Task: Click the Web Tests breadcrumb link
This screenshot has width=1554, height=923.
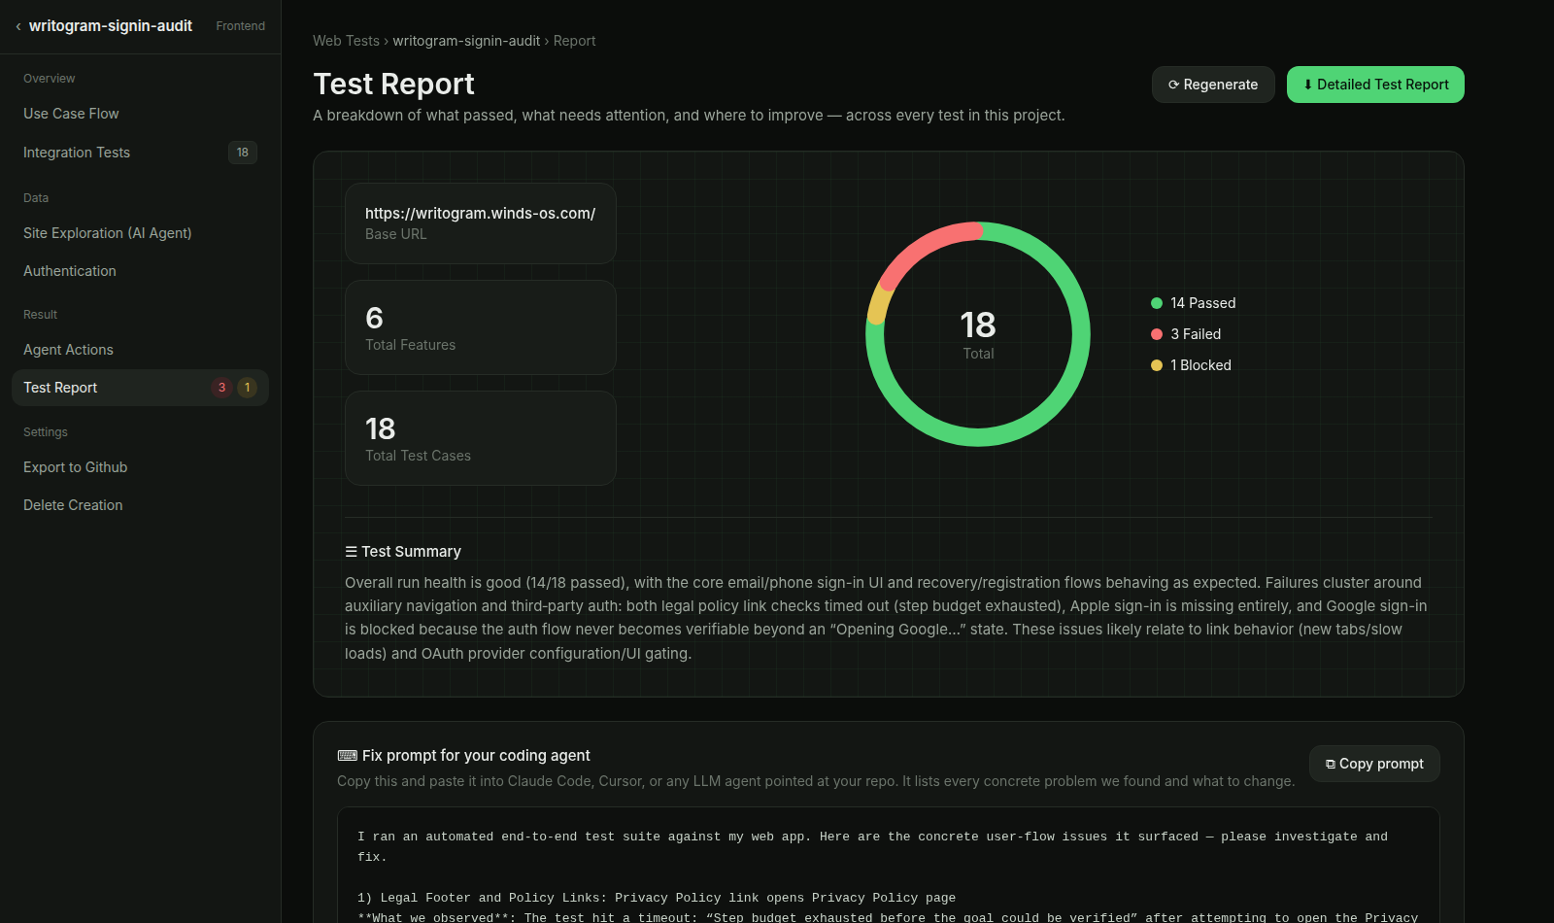Action: (x=346, y=41)
